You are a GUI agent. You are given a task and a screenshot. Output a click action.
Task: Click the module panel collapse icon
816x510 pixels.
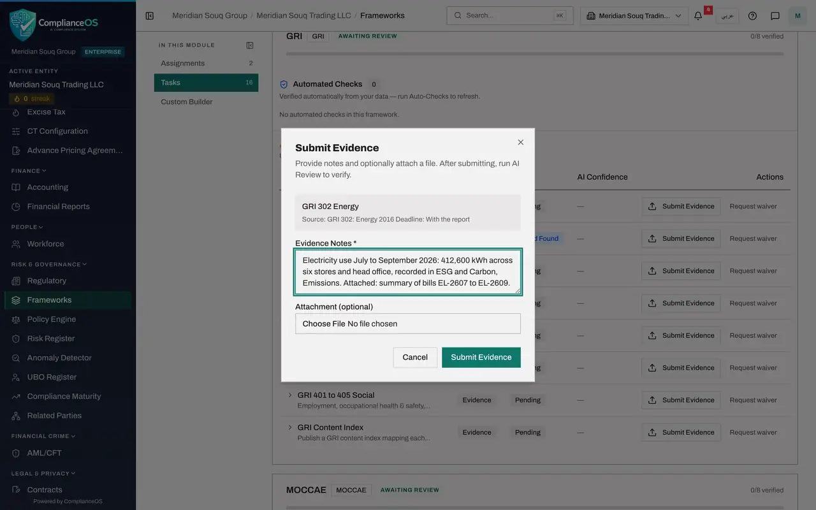pyautogui.click(x=250, y=45)
